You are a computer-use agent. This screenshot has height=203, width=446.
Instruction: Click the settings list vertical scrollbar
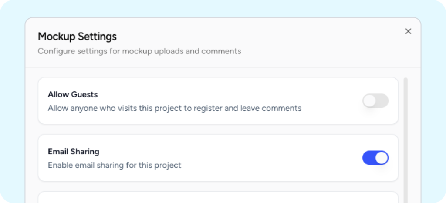pos(406,130)
